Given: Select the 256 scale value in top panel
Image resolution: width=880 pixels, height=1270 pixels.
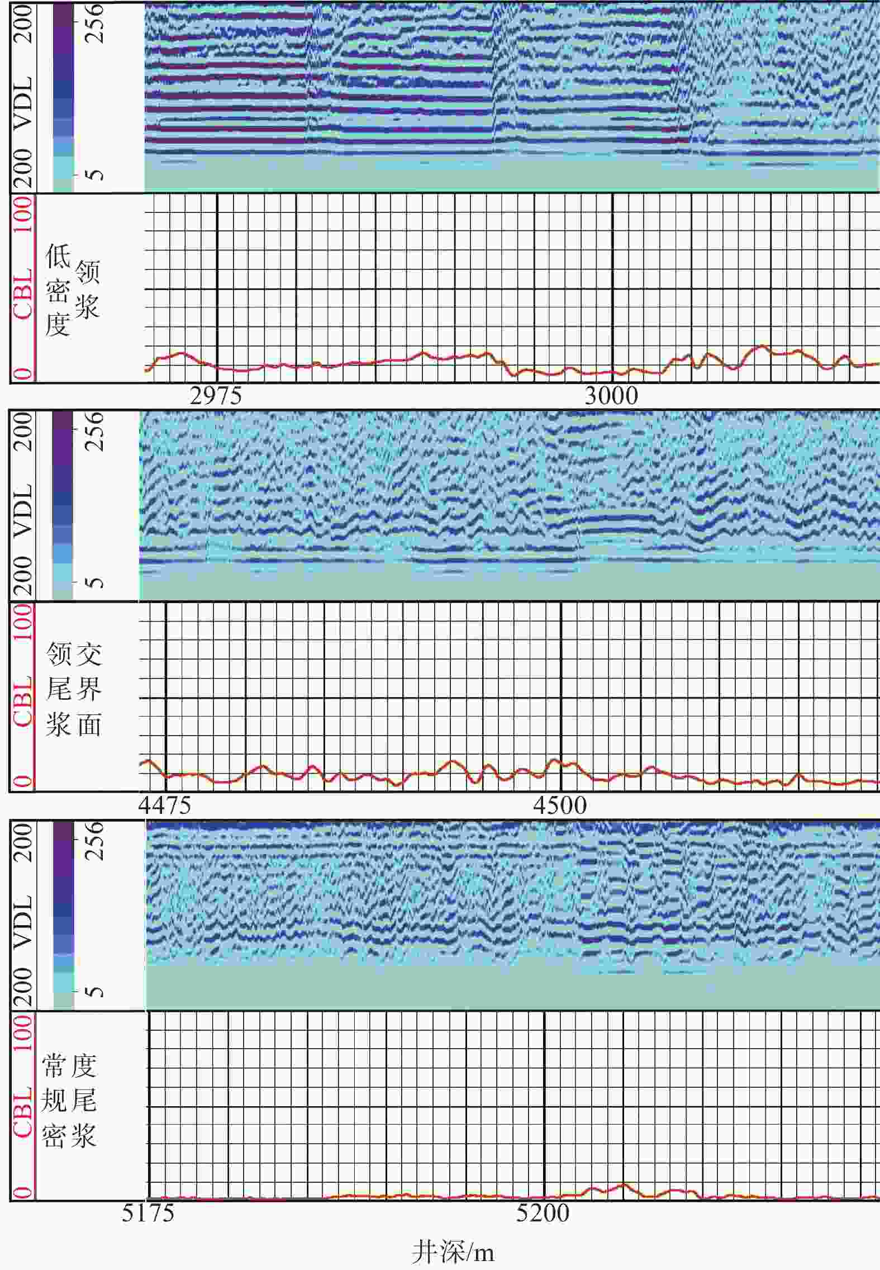Looking at the screenshot, I should click(95, 23).
